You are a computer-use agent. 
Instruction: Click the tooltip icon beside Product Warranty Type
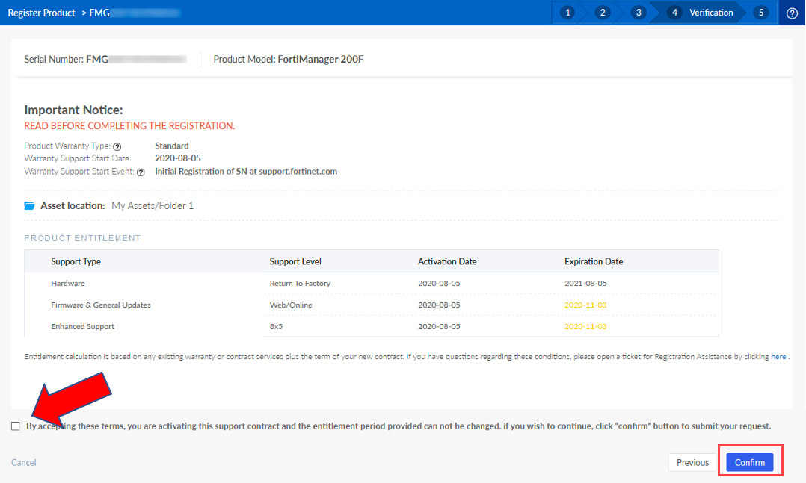(x=117, y=146)
